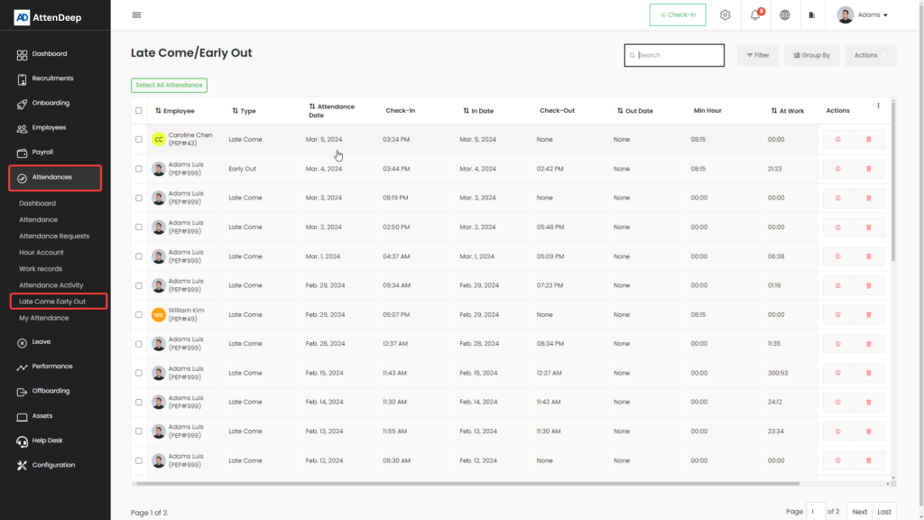The height and width of the screenshot is (520, 924).
Task: Delete Caroline Chen's late come record
Action: (869, 140)
